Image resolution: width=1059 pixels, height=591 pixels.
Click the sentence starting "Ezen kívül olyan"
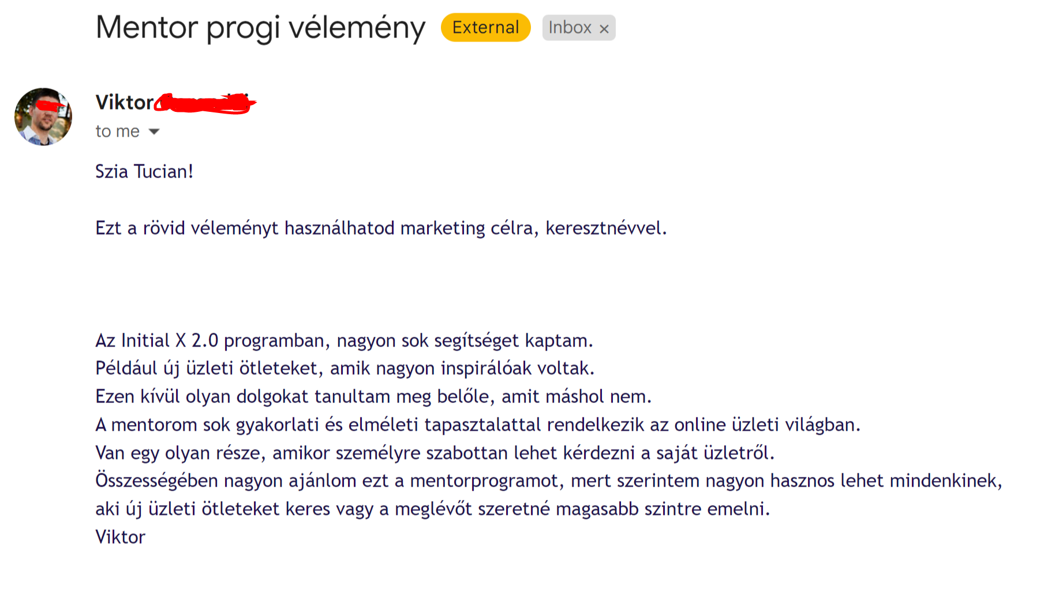click(373, 397)
